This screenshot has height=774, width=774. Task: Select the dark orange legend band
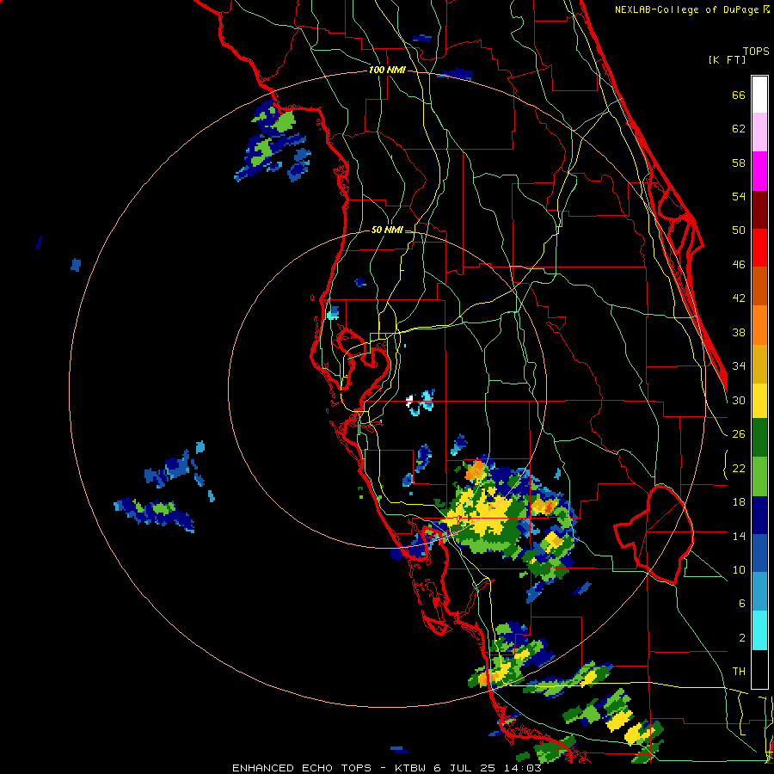(x=759, y=286)
